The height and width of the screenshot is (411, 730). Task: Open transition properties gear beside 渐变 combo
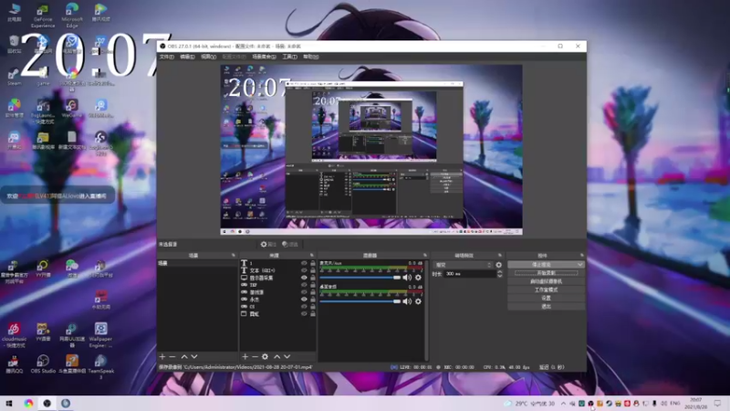pyautogui.click(x=498, y=265)
